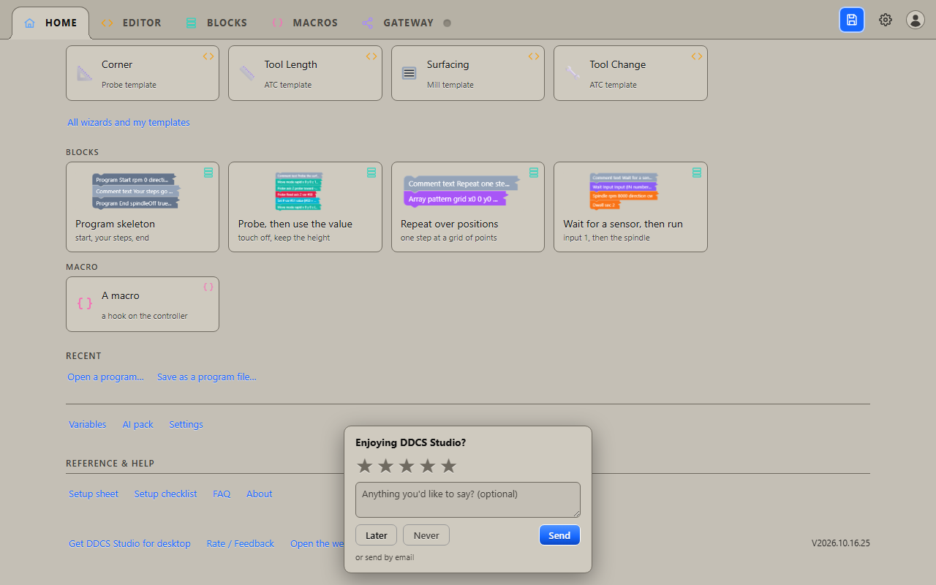Screen dimensions: 936x585
Task: Click the curly braces icon on A macro
Action: click(x=85, y=303)
